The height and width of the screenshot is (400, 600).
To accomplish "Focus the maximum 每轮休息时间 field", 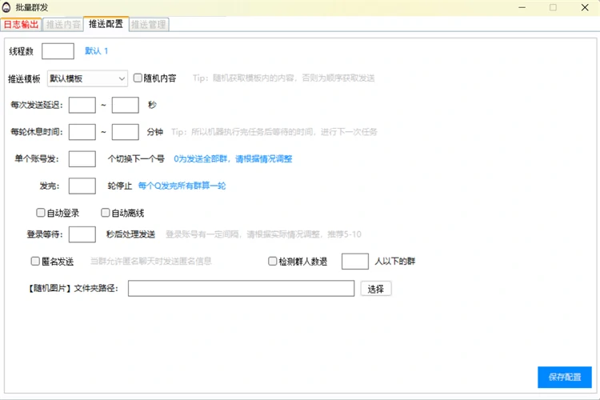I will coord(125,132).
